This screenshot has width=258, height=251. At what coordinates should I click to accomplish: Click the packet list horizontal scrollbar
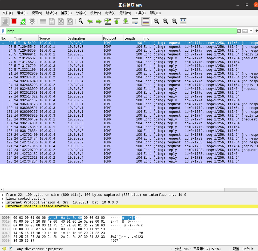[129, 190]
